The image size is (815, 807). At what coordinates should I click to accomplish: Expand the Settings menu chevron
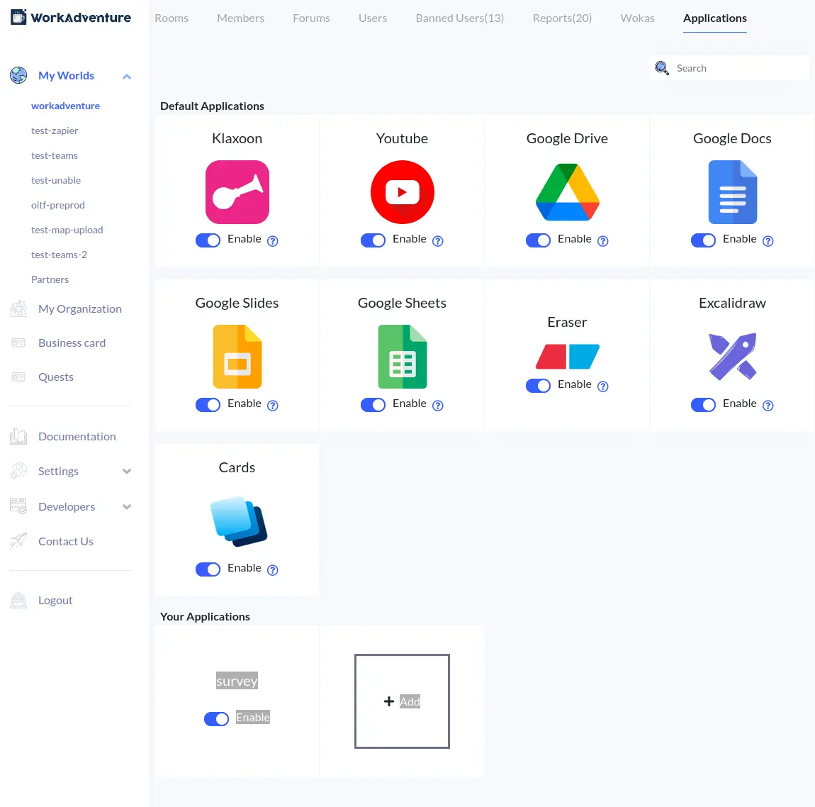[126, 471]
